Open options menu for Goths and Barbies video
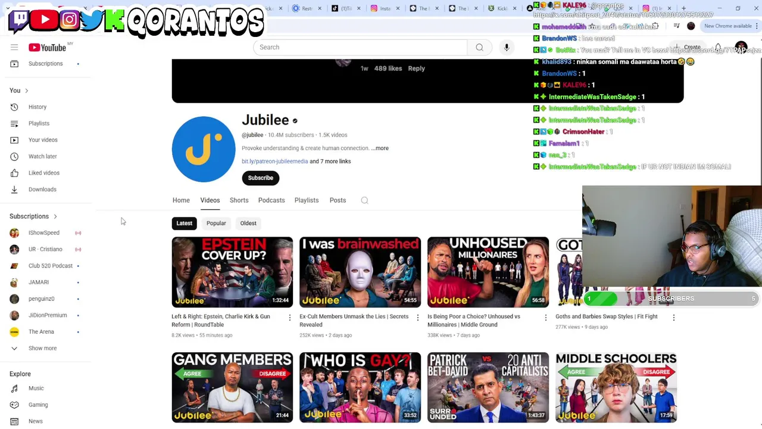This screenshot has height=429, width=762. pos(674,318)
